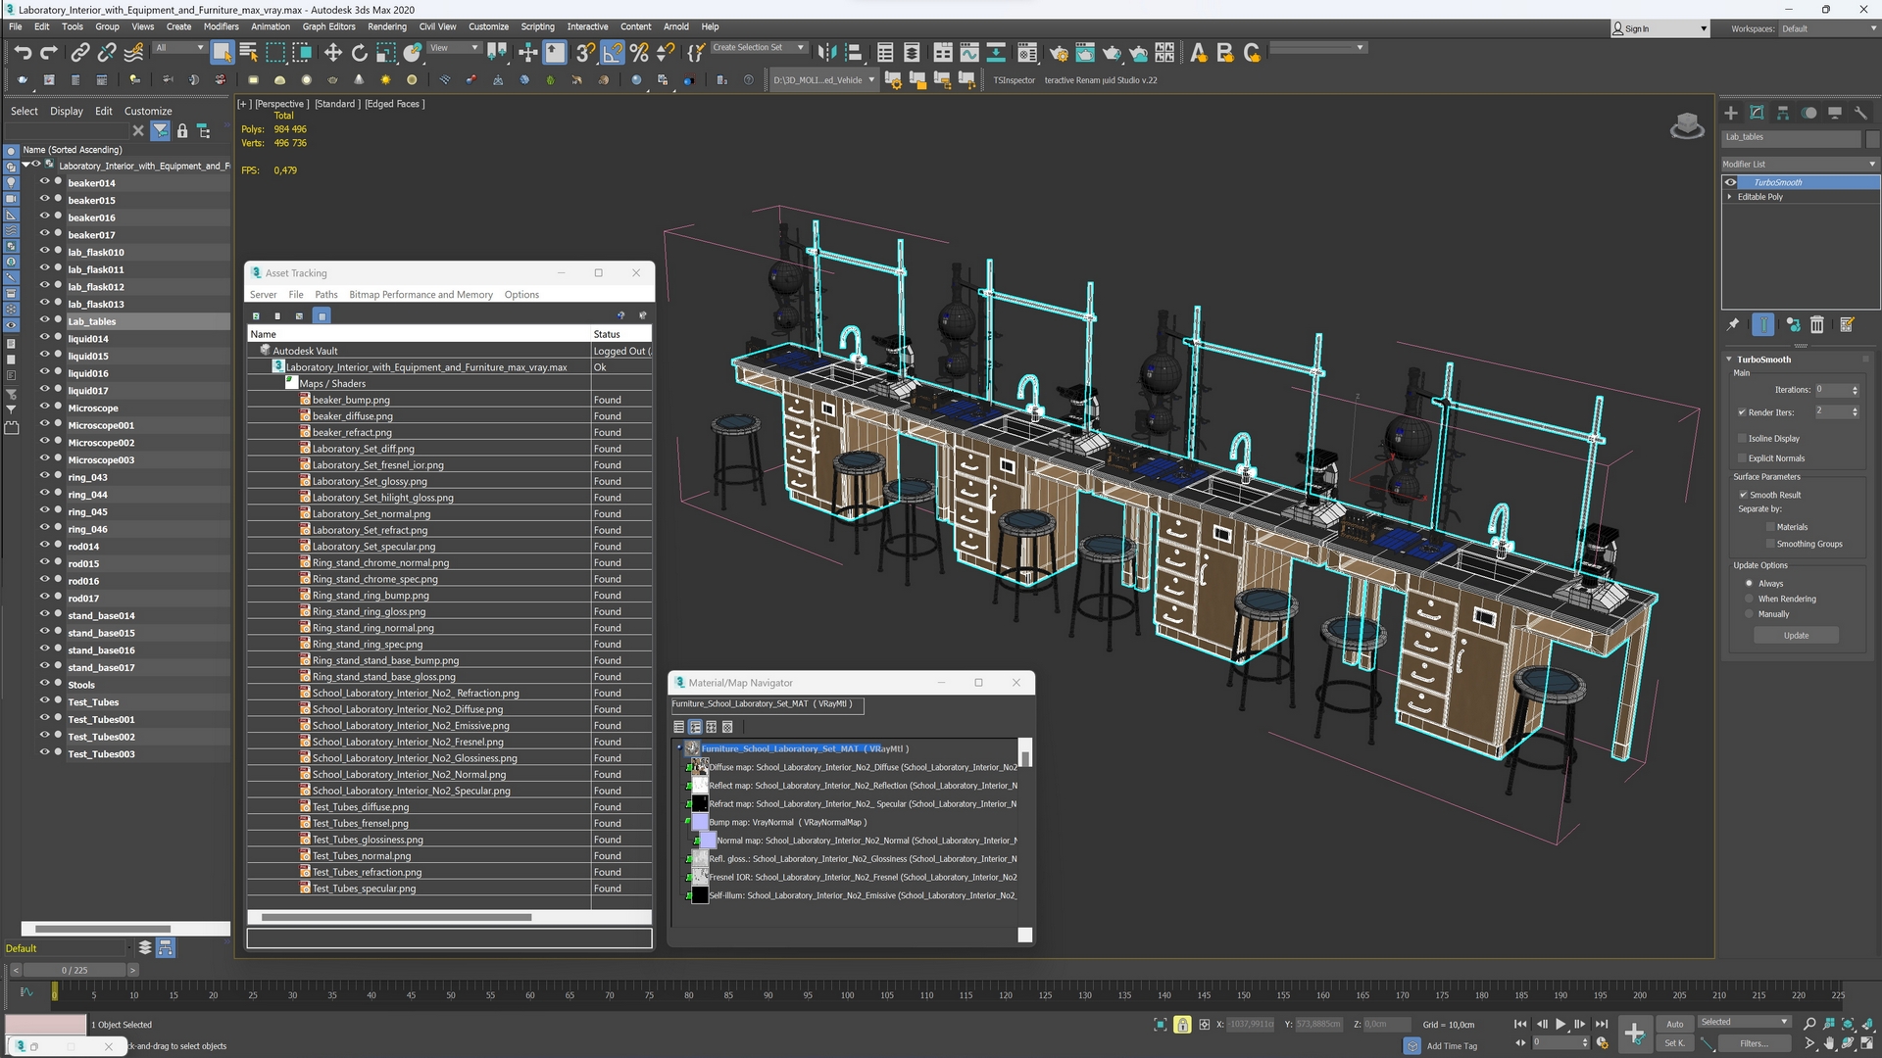1882x1058 pixels.
Task: Open the Render Setup teapot icon
Action: point(1059,53)
